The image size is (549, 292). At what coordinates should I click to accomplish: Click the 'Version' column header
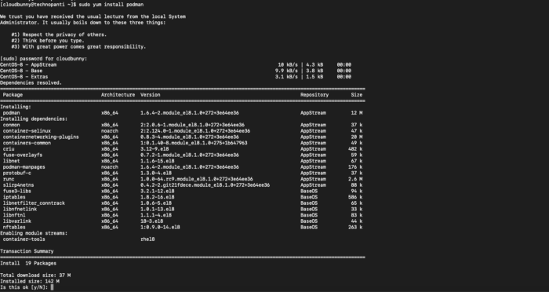(151, 95)
